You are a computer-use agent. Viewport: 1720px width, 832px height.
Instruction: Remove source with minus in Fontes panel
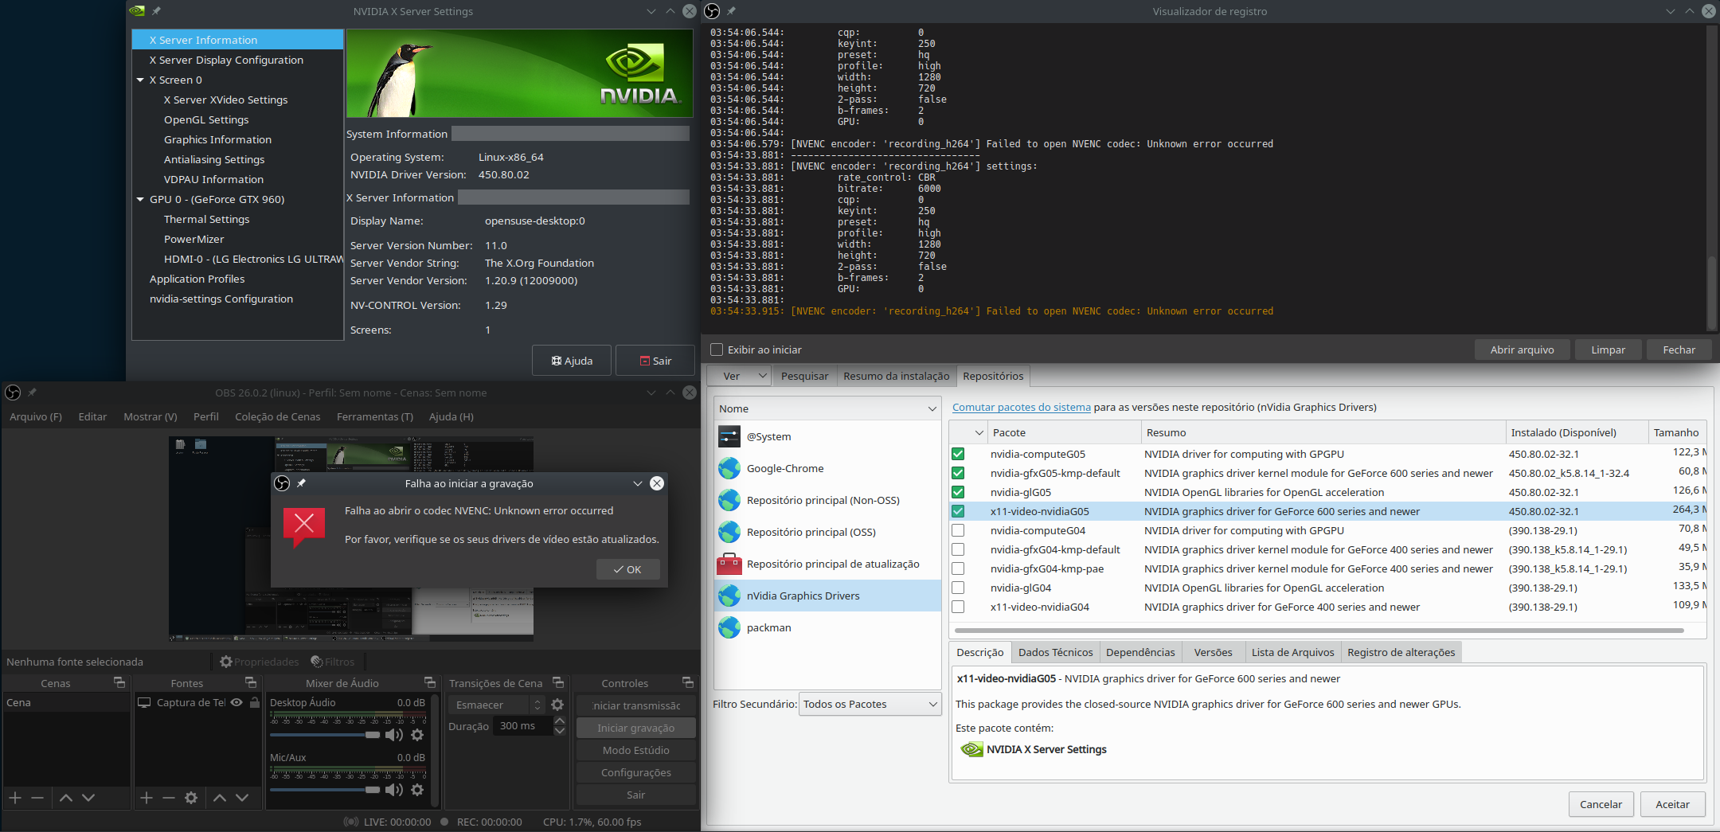pyautogui.click(x=169, y=797)
